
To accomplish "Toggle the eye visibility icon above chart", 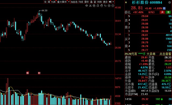I will 87,6.
